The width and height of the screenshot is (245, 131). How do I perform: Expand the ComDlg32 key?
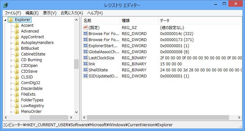tap(11, 83)
